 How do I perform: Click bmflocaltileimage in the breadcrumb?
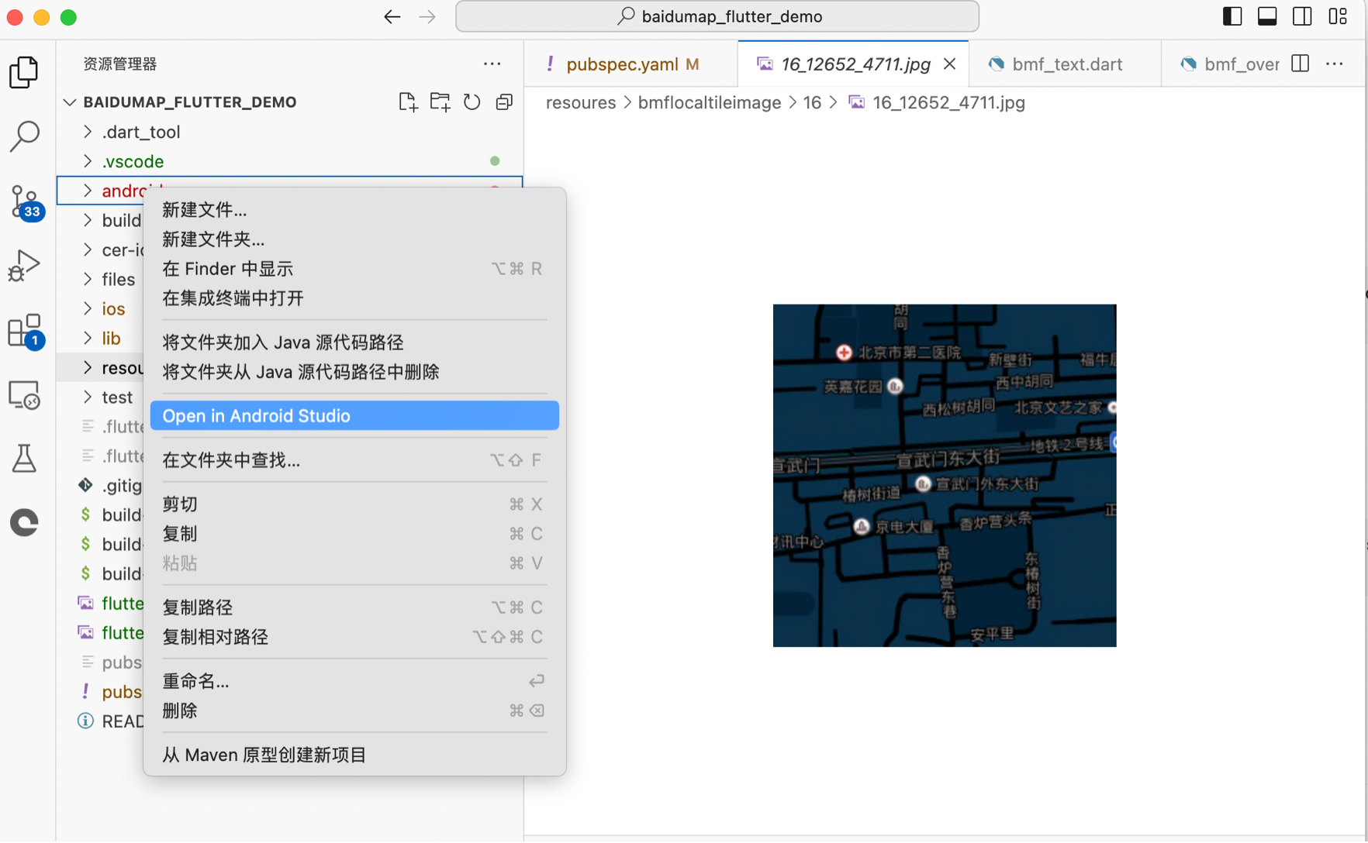pyautogui.click(x=709, y=102)
